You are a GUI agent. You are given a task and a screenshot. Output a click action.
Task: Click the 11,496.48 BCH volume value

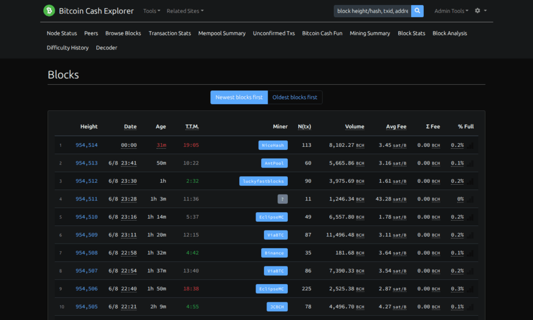tap(345, 235)
